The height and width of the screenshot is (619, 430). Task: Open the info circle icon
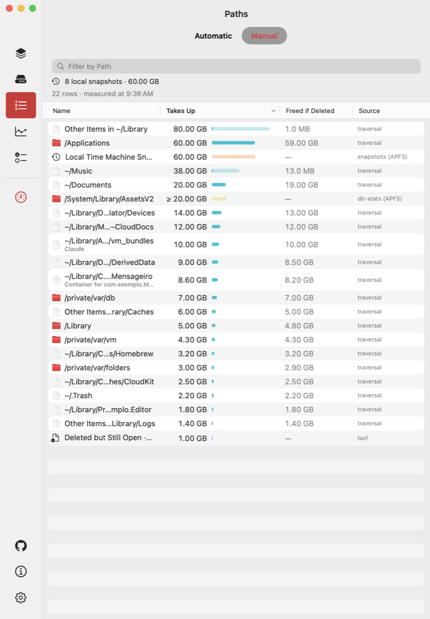pyautogui.click(x=21, y=571)
